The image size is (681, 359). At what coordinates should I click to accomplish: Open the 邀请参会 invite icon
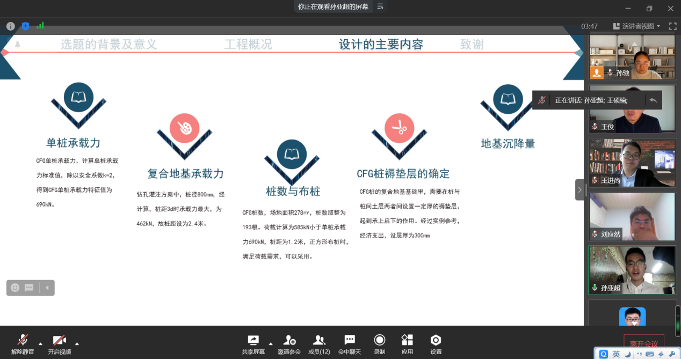[289, 344]
